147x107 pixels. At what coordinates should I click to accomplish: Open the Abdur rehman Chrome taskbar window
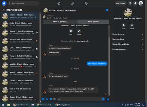pyautogui.click(x=21, y=105)
